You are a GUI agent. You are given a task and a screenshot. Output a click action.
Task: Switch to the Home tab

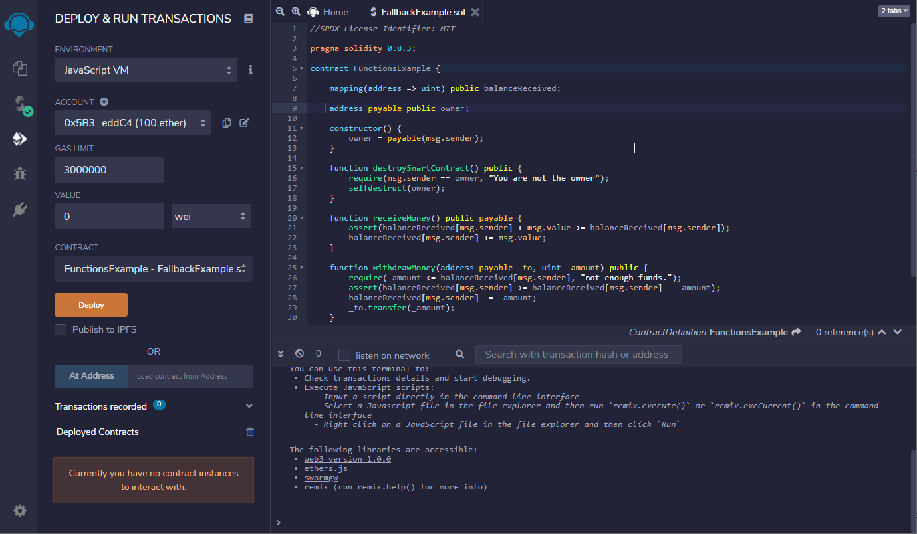(329, 11)
